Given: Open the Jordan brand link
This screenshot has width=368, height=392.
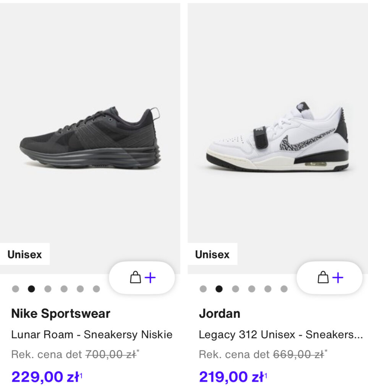Looking at the screenshot, I should [x=220, y=314].
